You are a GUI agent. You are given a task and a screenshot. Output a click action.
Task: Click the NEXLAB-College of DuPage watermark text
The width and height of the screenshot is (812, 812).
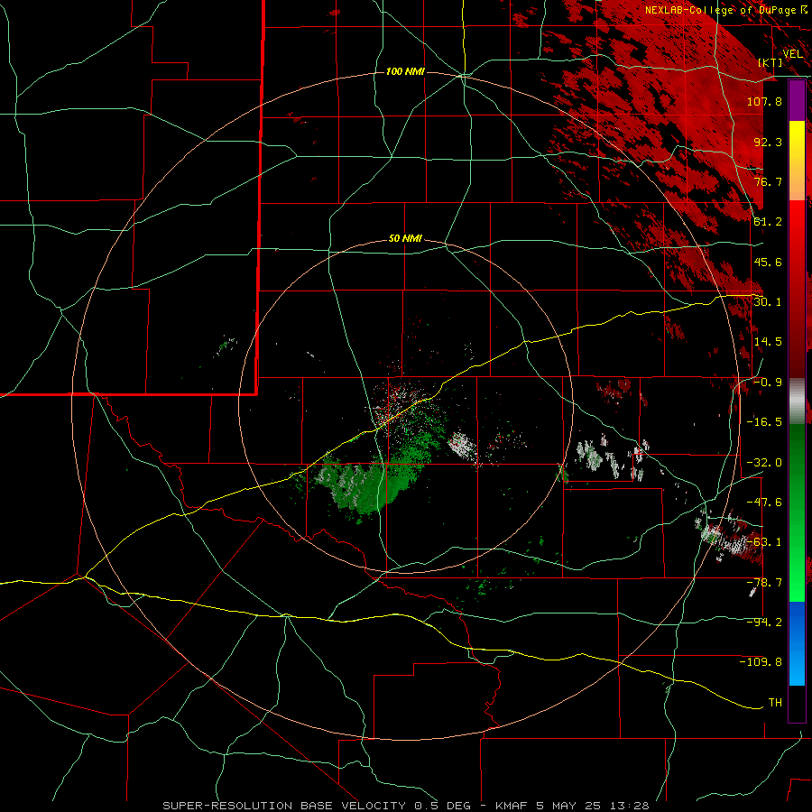pos(720,10)
